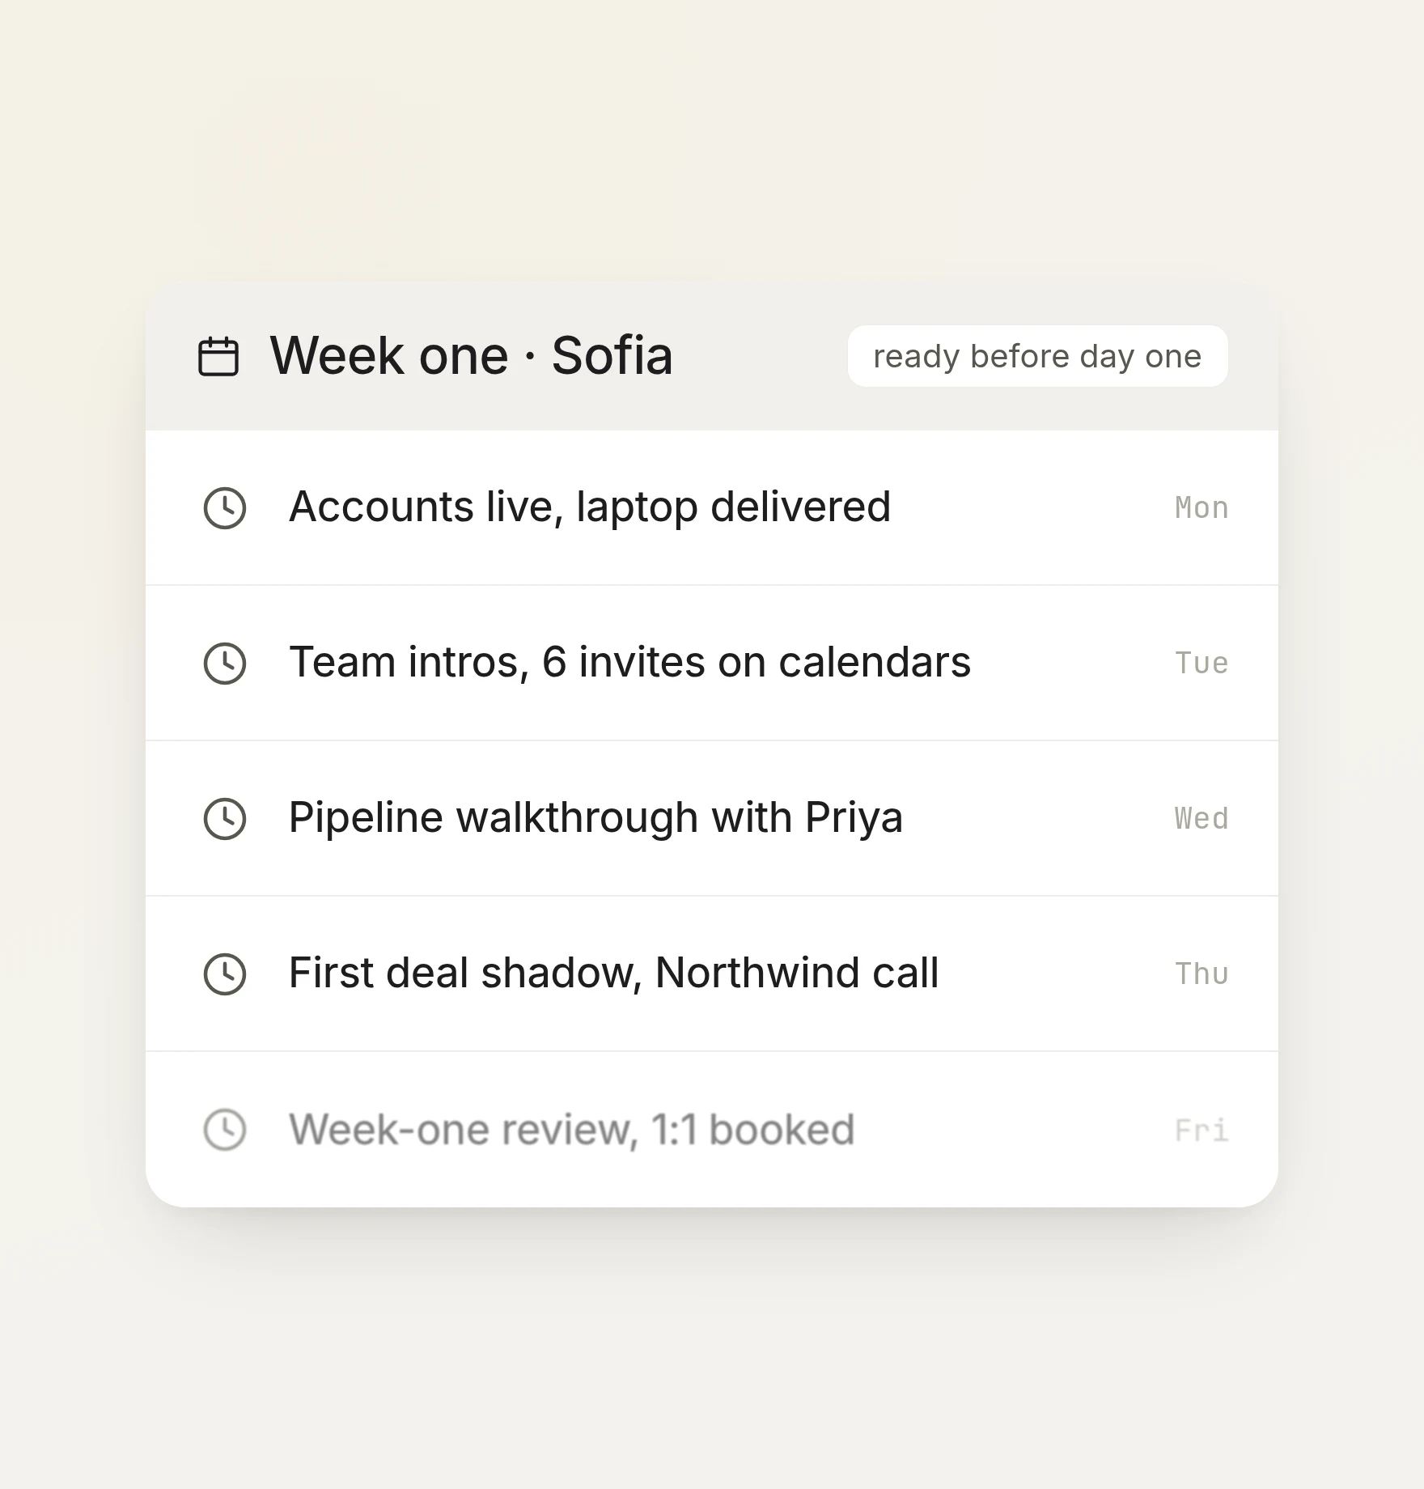The height and width of the screenshot is (1489, 1424).
Task: Click the calendar icon beside Week one
Action: [218, 357]
